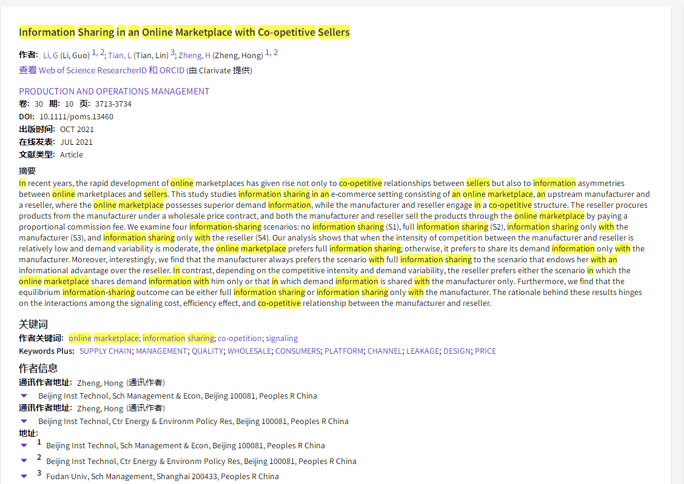Open author link Tian, L

click(x=119, y=55)
